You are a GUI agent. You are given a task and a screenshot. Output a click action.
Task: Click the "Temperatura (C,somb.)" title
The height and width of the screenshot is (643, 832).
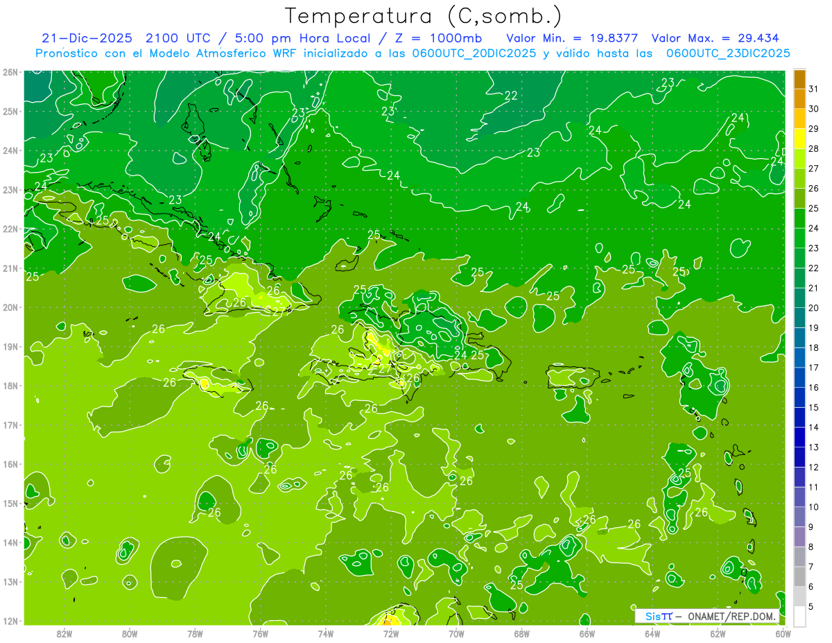tap(423, 16)
